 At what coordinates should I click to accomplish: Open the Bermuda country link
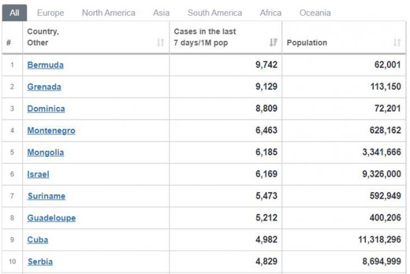45,65
